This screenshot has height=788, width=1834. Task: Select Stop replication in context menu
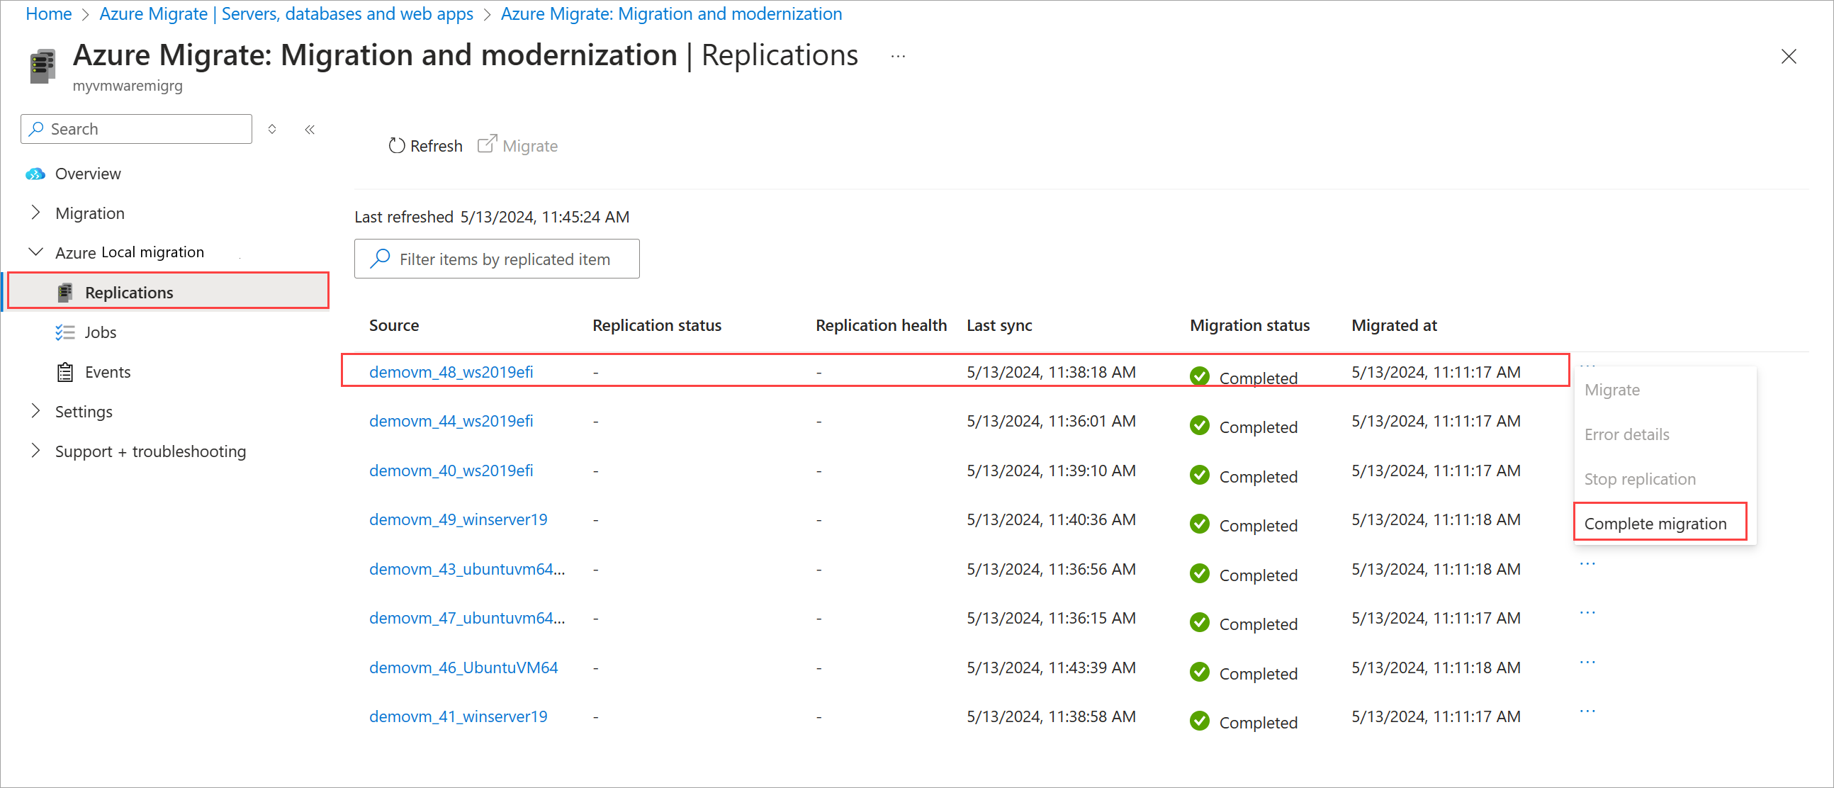[1639, 479]
